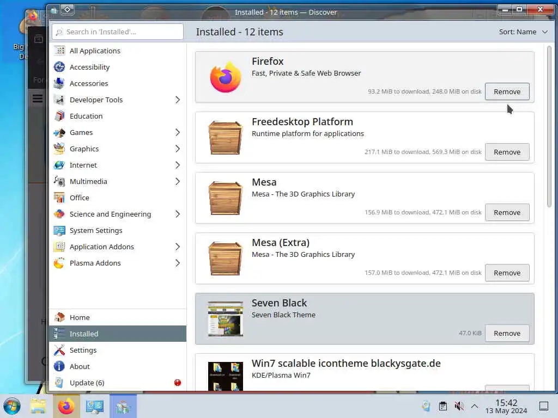This screenshot has width=558, height=418.
Task: Click the Firefox taskbar icon
Action: point(66,406)
